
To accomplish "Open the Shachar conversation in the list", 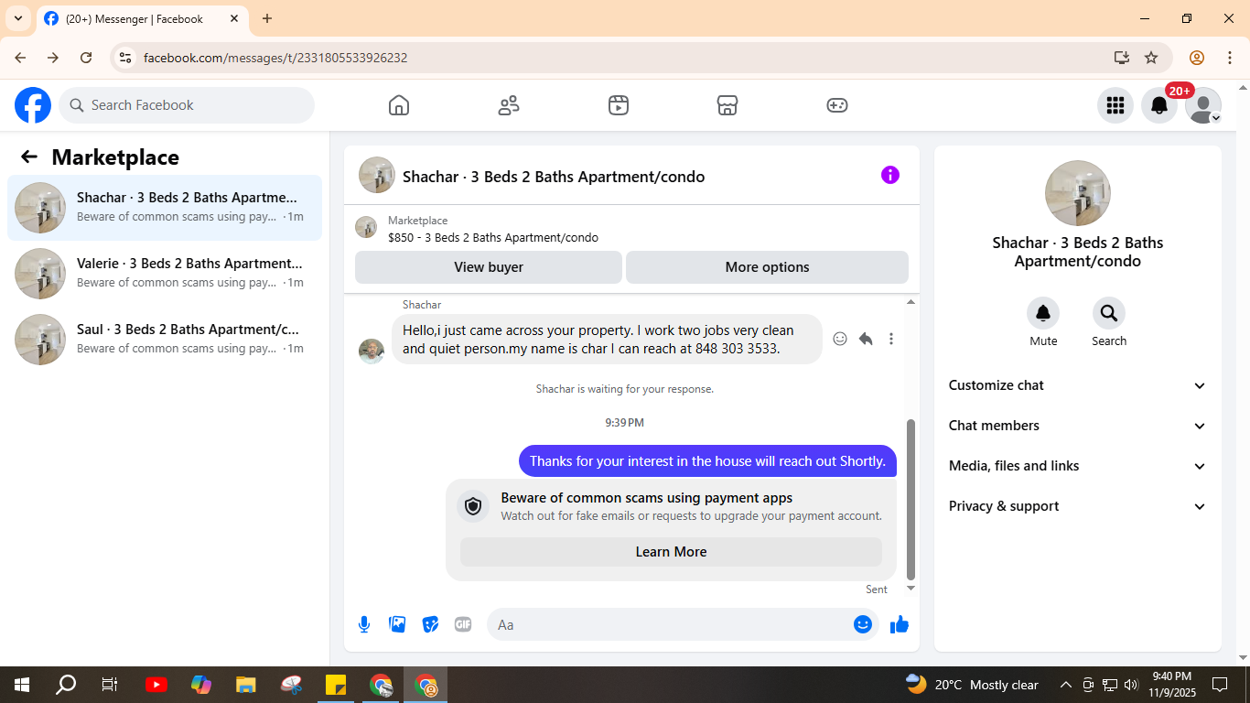I will click(x=165, y=208).
